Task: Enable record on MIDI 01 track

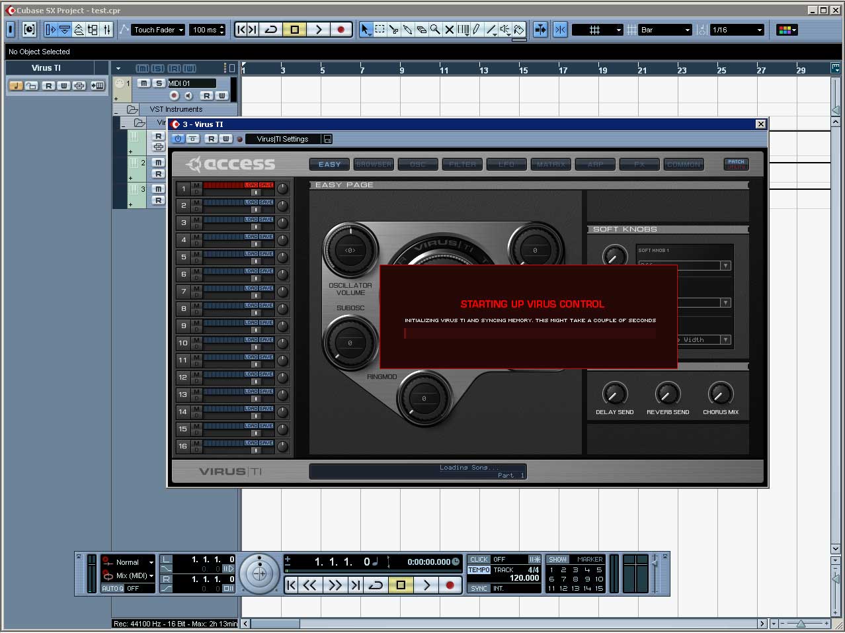Action: click(x=175, y=96)
